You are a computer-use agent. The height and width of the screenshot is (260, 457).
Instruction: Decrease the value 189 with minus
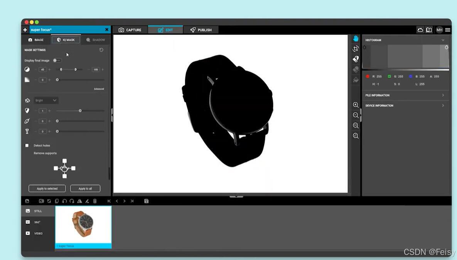pyautogui.click(x=89, y=69)
